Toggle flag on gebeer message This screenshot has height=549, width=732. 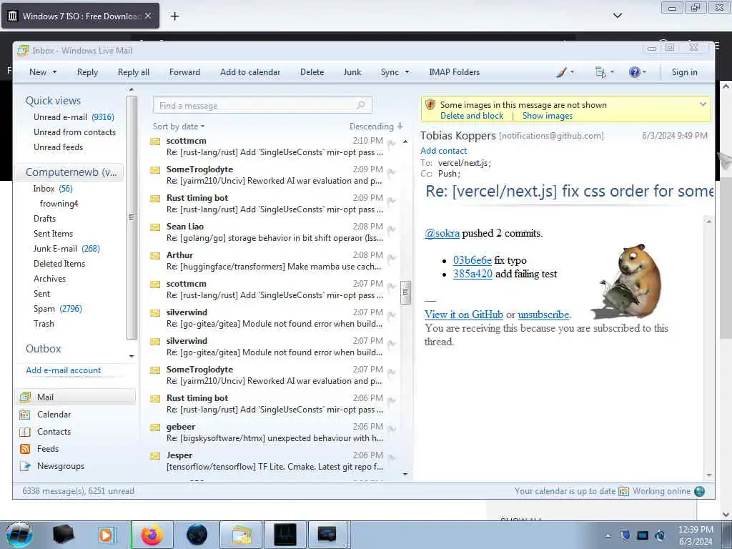[391, 430]
